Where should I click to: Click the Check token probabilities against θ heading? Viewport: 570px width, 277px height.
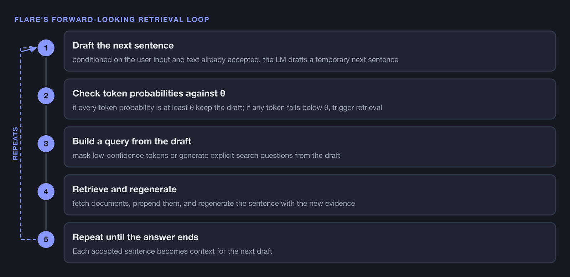pos(149,93)
